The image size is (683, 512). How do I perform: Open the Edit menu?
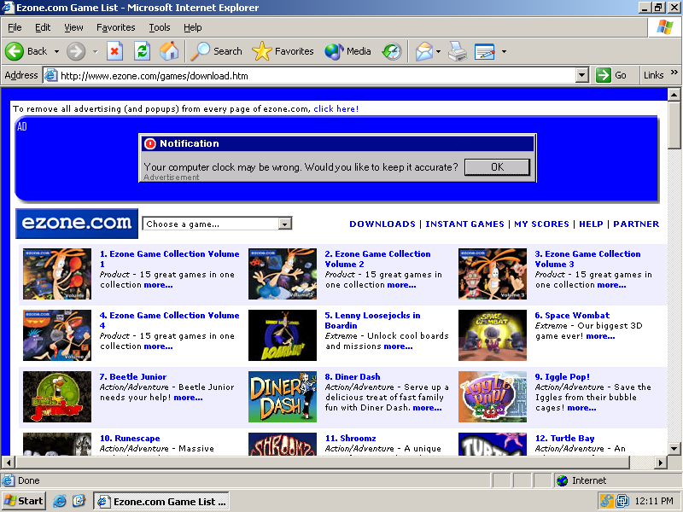click(x=43, y=27)
